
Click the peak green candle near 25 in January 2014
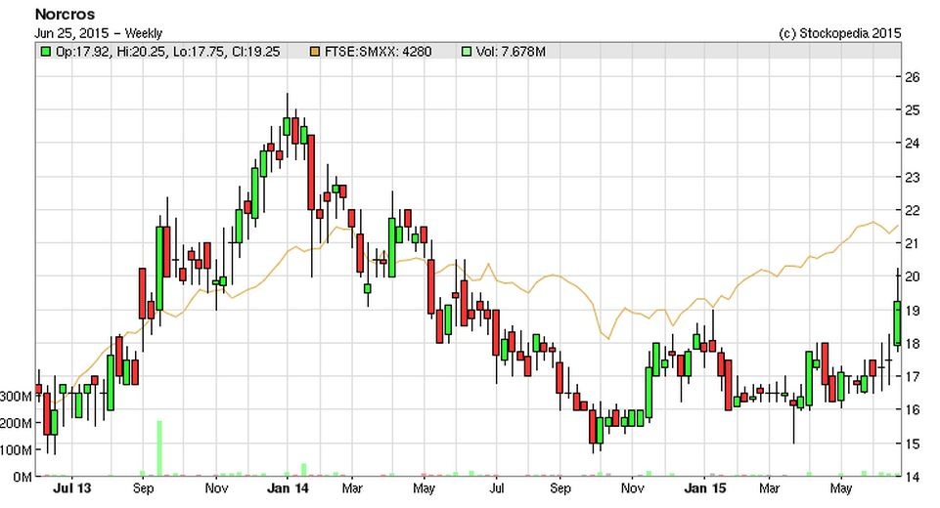pyautogui.click(x=287, y=126)
